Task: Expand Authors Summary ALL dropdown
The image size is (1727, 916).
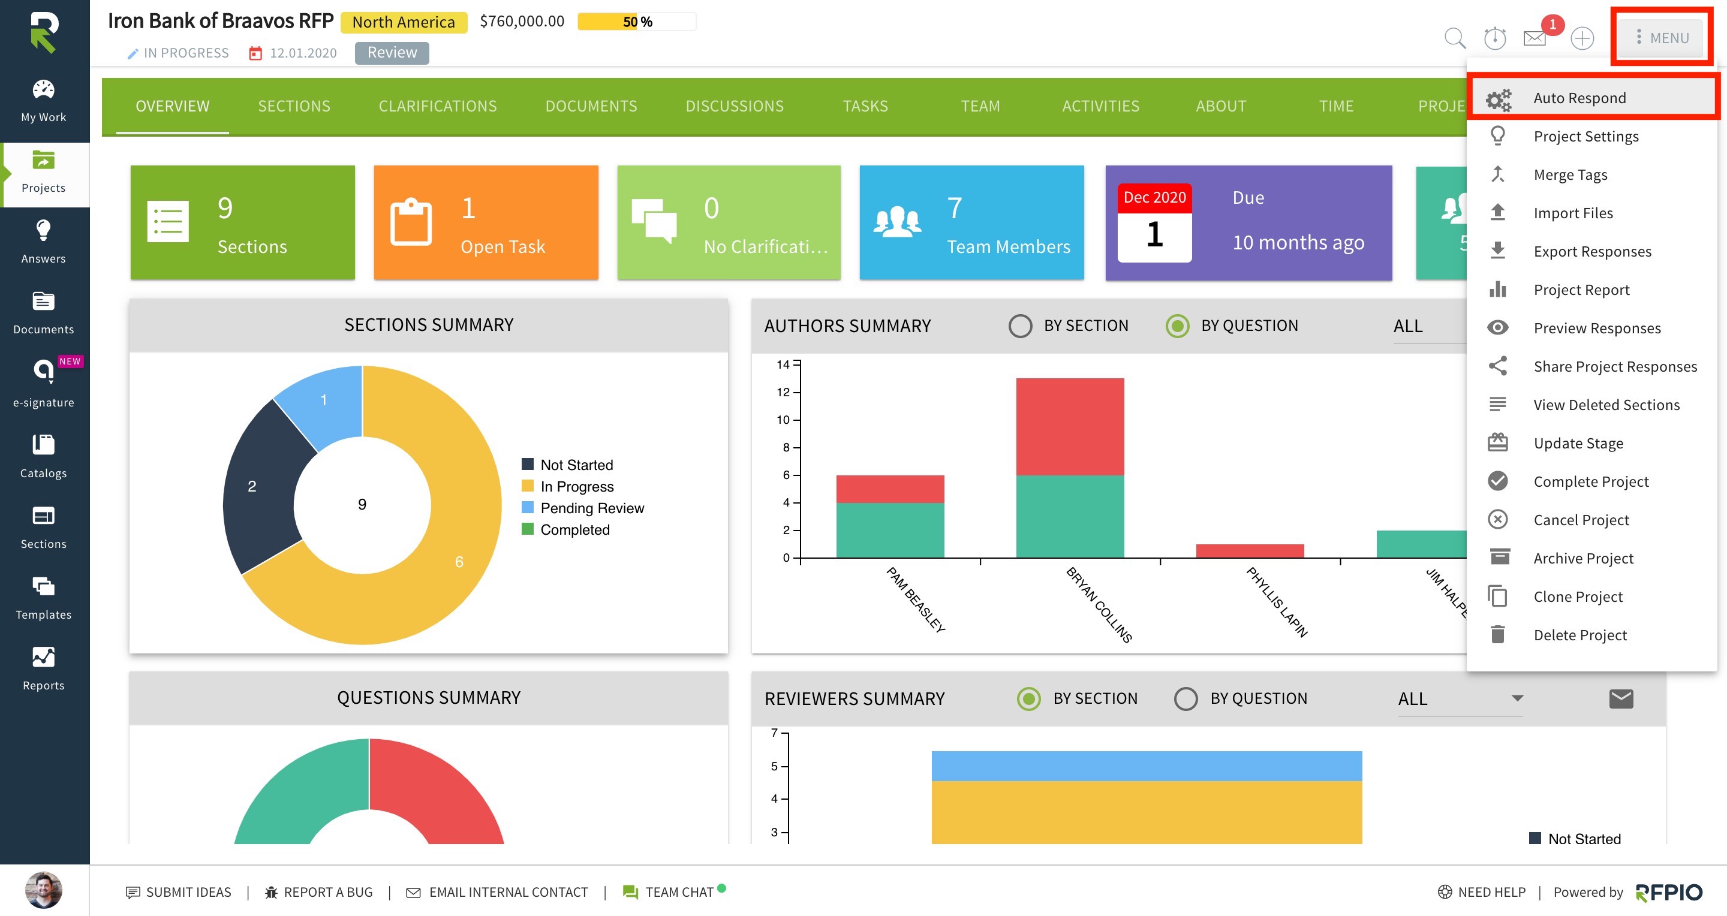Action: point(1430,326)
